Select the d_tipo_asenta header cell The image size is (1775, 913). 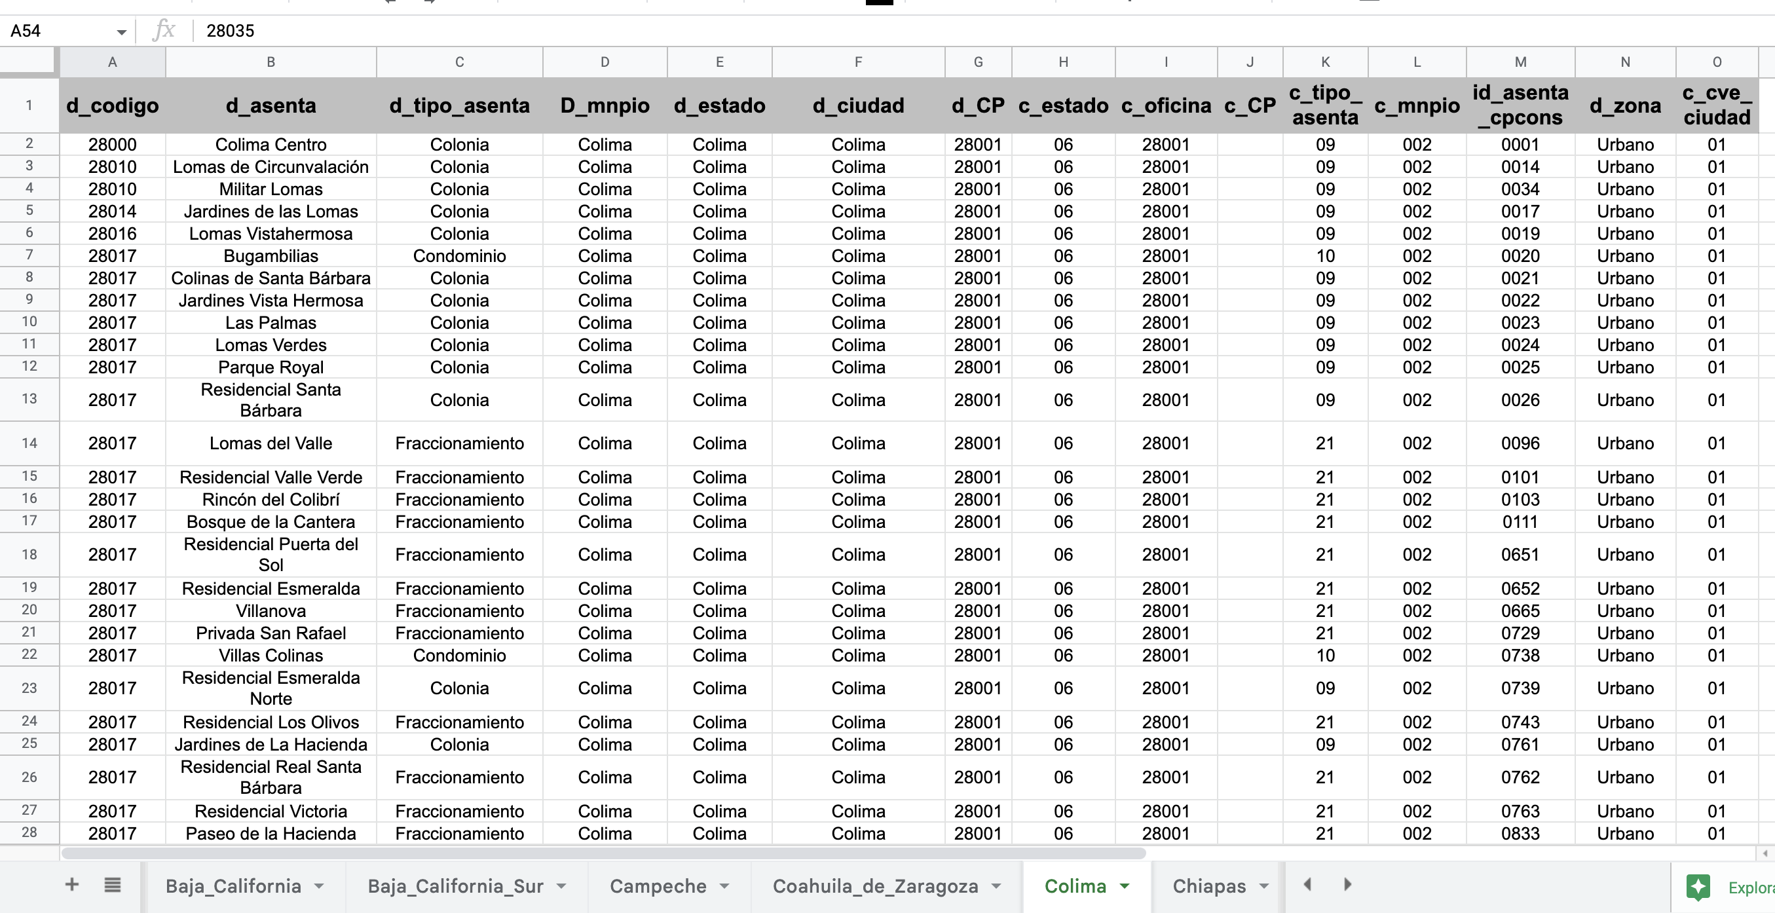(460, 105)
